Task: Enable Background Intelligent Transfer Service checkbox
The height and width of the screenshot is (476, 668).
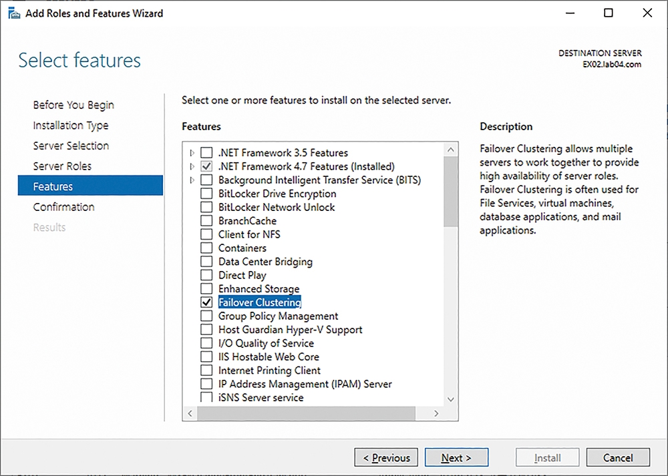Action: point(206,180)
